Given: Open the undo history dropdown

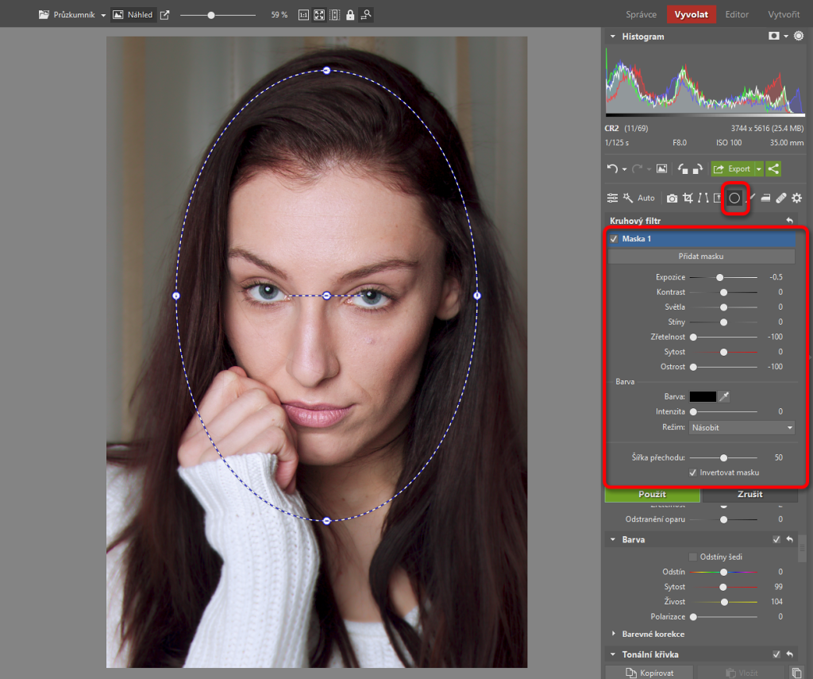Looking at the screenshot, I should (624, 169).
